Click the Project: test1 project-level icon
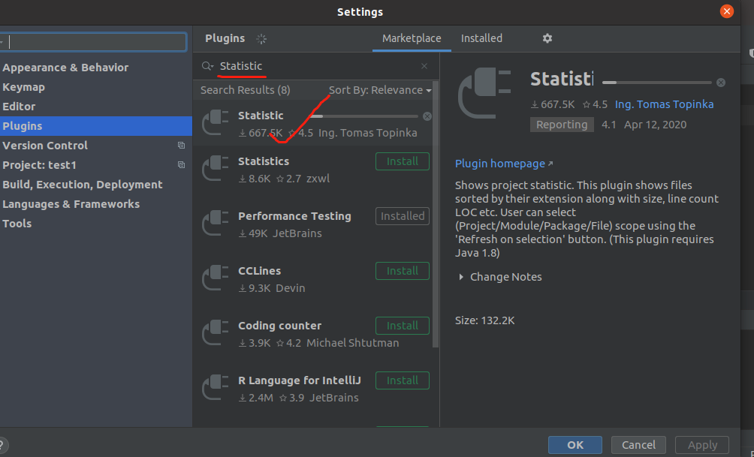754x457 pixels. (x=181, y=165)
